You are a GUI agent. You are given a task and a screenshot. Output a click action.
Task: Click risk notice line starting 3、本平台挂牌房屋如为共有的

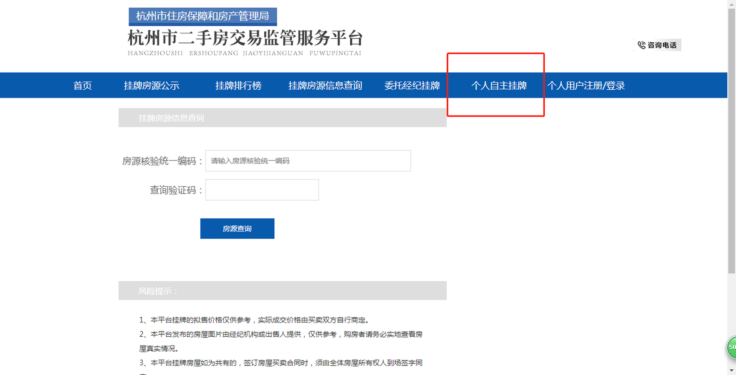tap(281, 363)
